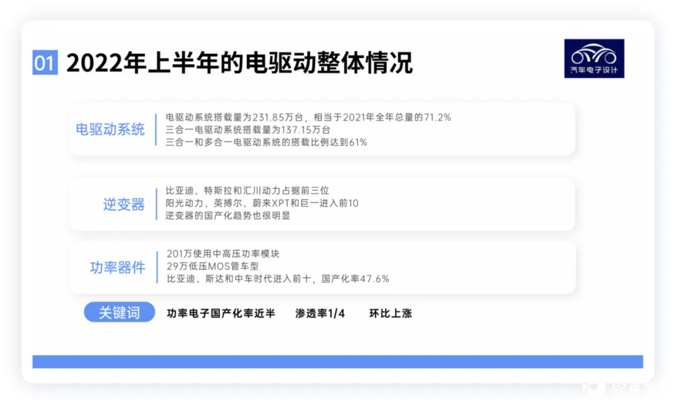Click the line 逆变器的国产化趋势也很明显

228,216
